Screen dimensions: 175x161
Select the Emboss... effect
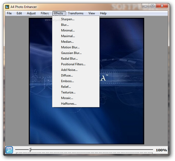(76, 81)
